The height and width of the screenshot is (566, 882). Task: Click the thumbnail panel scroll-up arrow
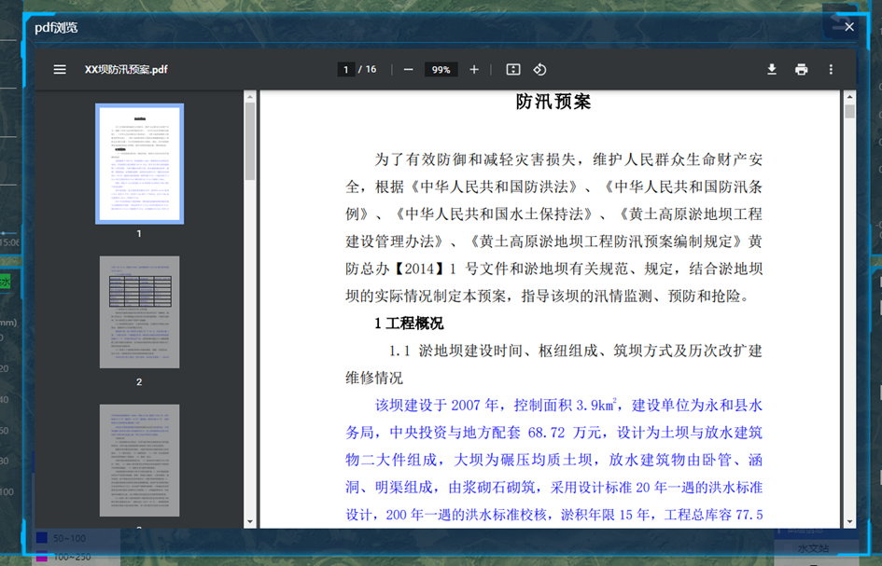pyautogui.click(x=250, y=97)
